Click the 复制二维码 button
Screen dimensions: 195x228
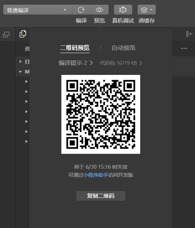click(x=101, y=196)
